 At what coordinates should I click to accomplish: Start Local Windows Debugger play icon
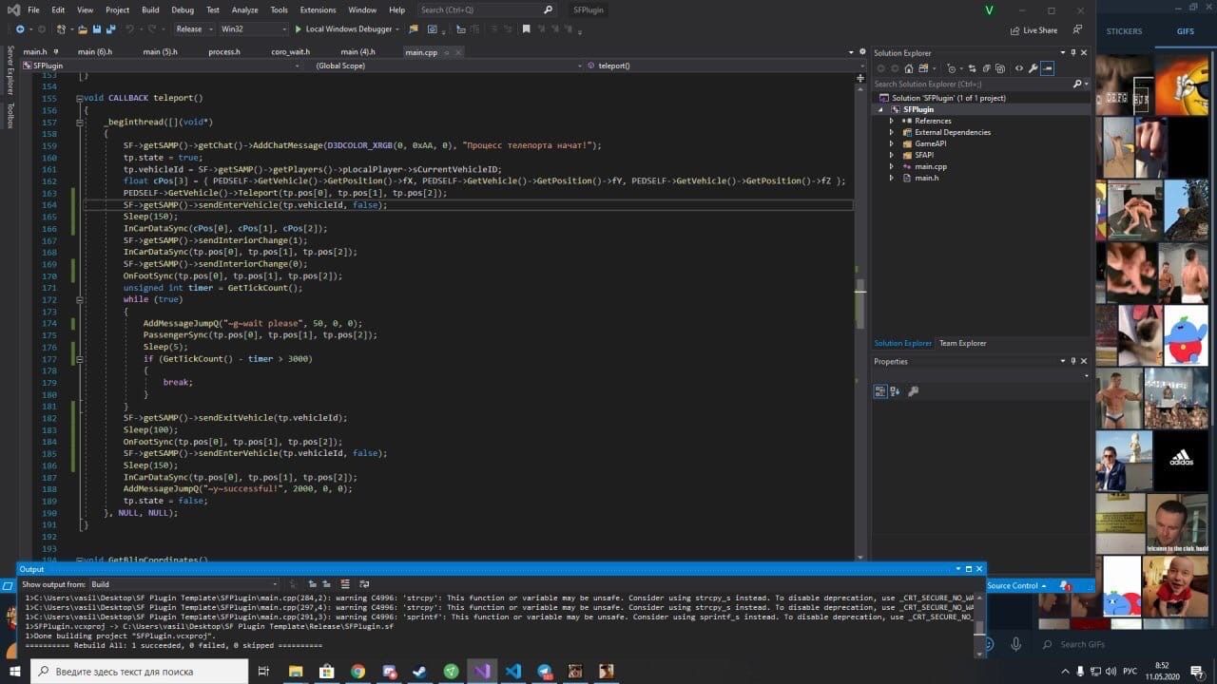(298, 29)
